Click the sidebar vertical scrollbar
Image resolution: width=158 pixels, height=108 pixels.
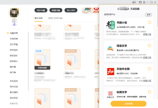(28, 61)
